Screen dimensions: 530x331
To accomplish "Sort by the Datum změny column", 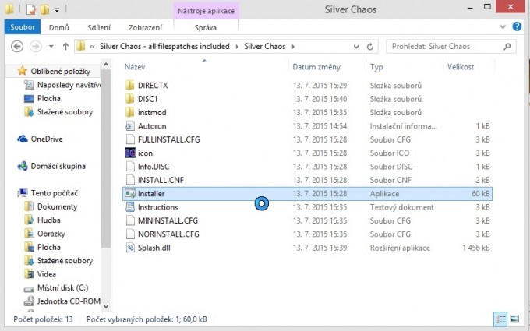I will tap(316, 67).
